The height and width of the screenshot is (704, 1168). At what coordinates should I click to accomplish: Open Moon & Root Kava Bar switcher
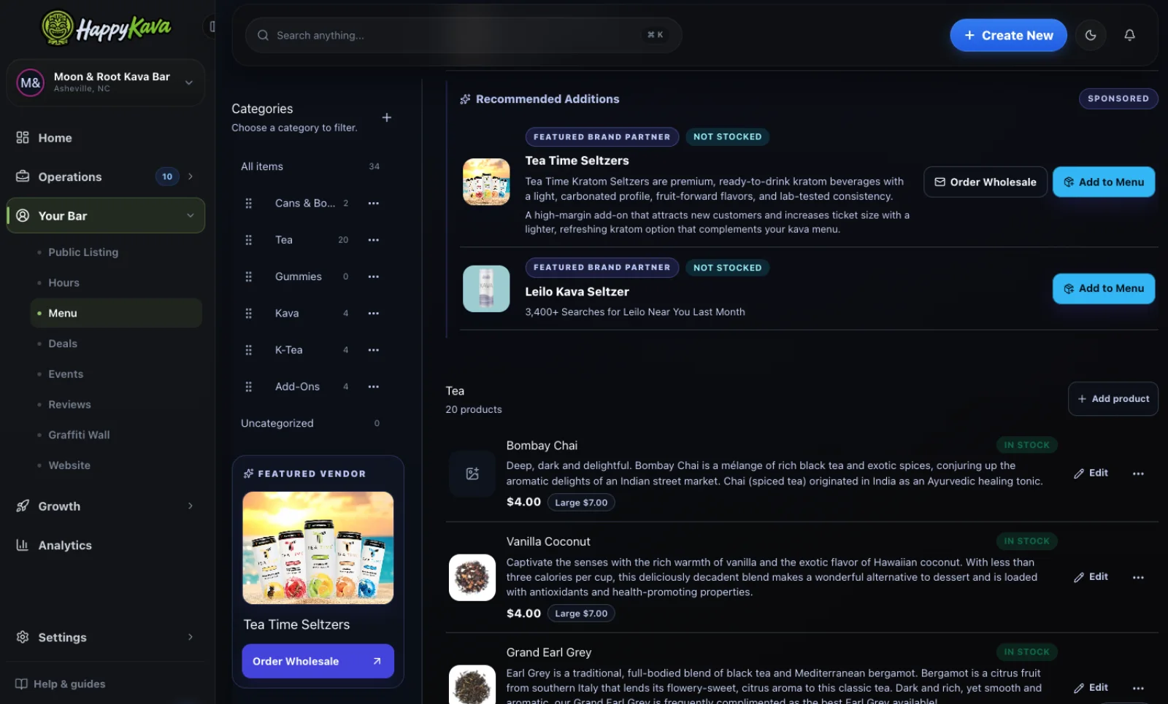[x=106, y=82]
